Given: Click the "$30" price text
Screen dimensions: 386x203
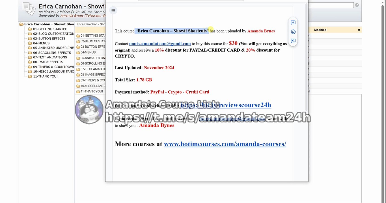Looking at the screenshot, I should (x=233, y=43).
